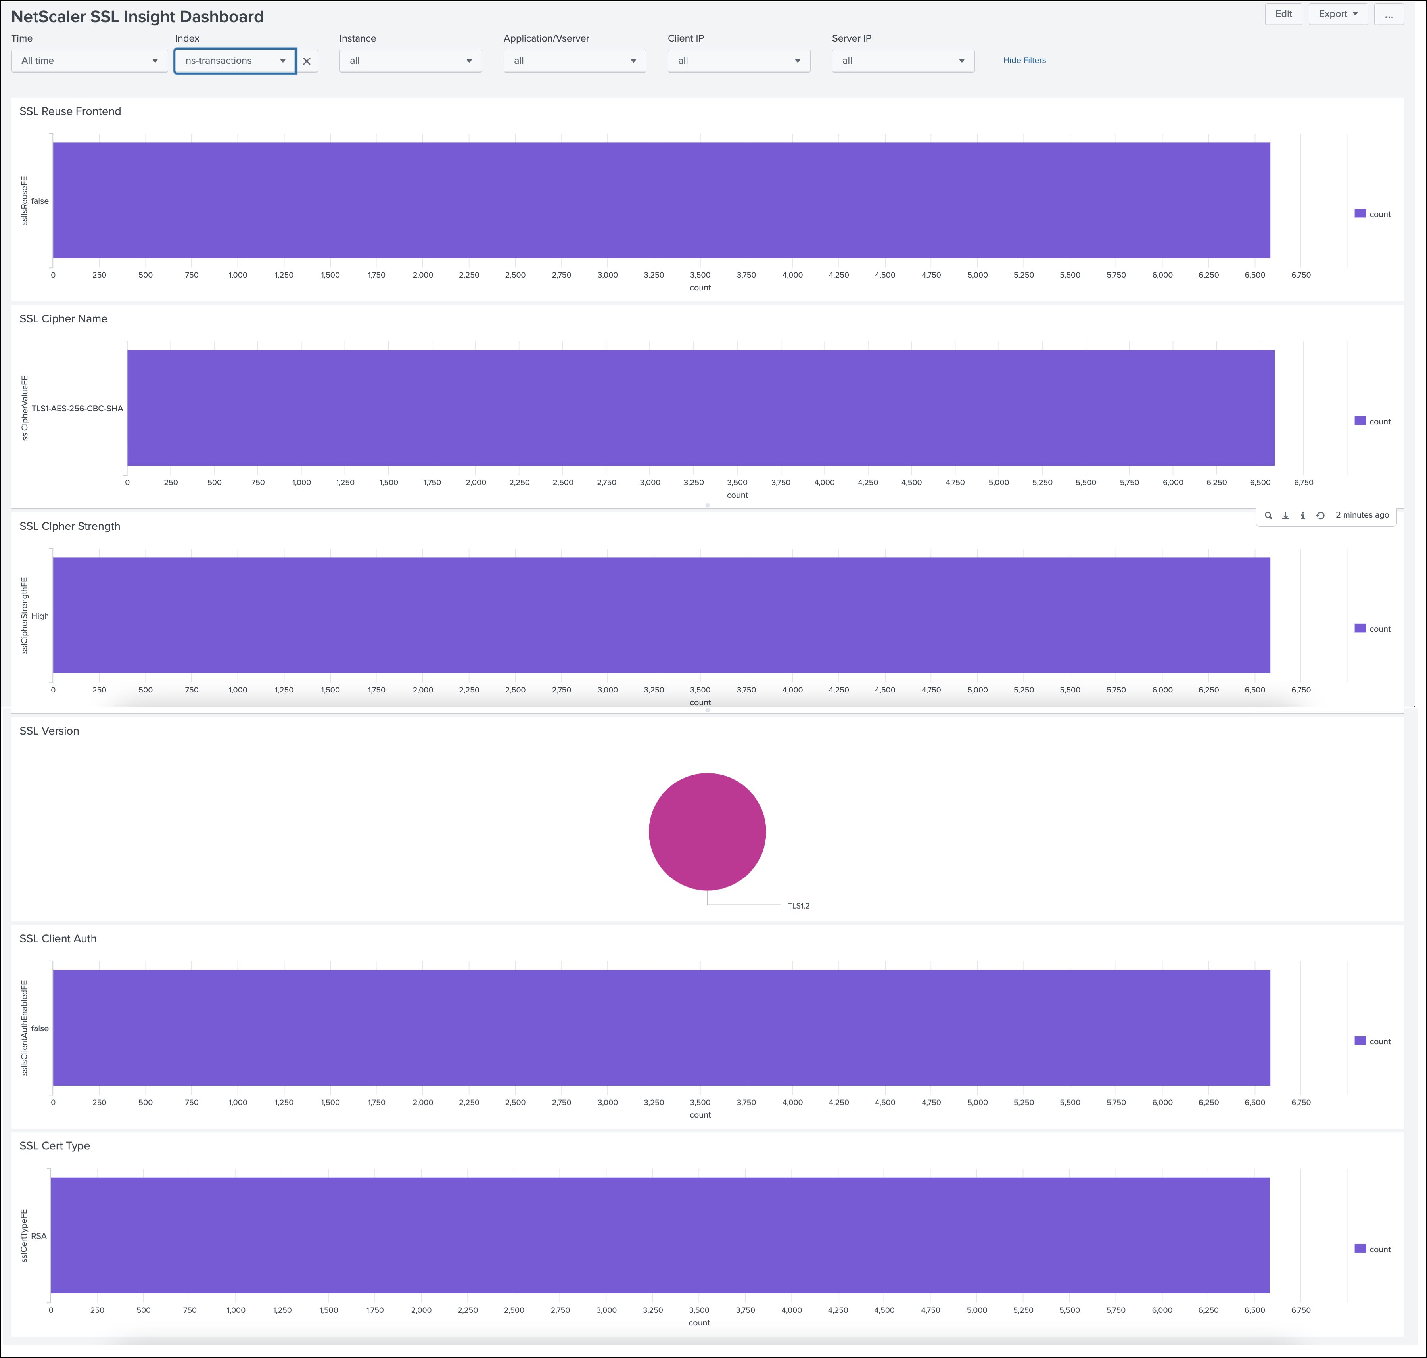Click count legend swatch in SSL Cipher Strength
This screenshot has height=1358, width=1427.
[x=1360, y=628]
